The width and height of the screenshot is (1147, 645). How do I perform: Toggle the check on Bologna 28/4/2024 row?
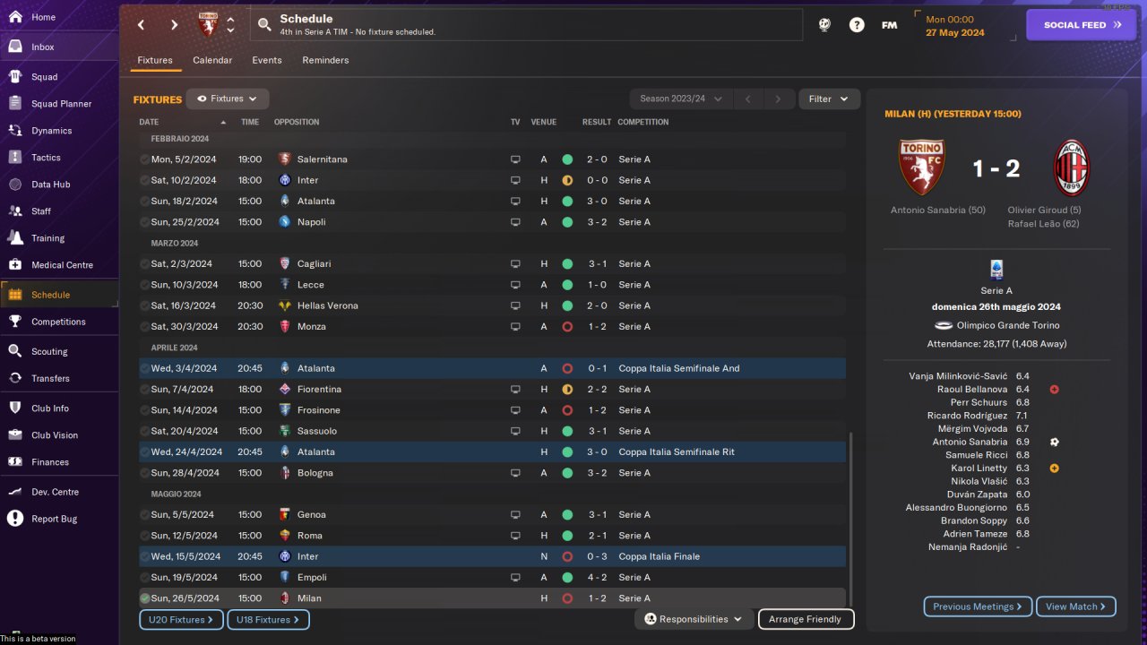[x=144, y=473]
